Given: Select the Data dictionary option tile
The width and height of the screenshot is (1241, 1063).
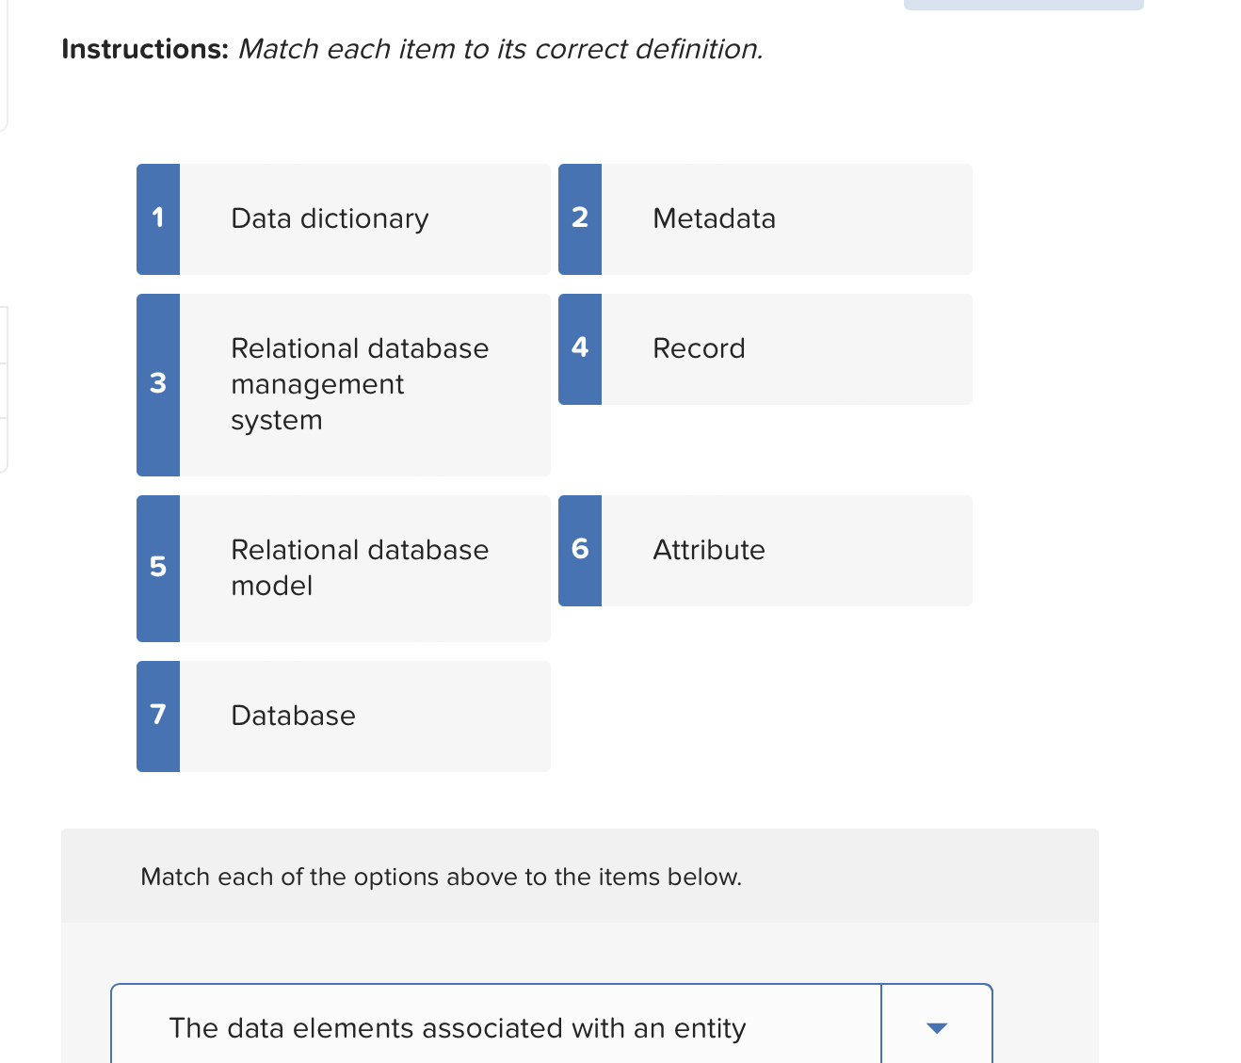Looking at the screenshot, I should tap(365, 218).
